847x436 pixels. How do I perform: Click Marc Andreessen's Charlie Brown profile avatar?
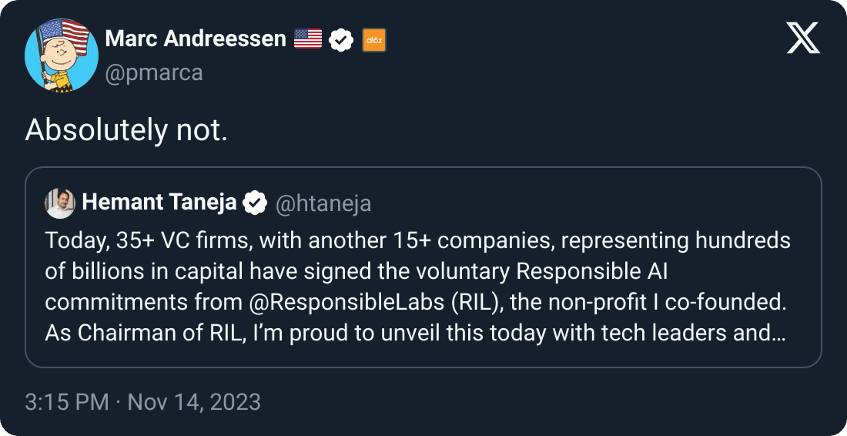pos(57,54)
